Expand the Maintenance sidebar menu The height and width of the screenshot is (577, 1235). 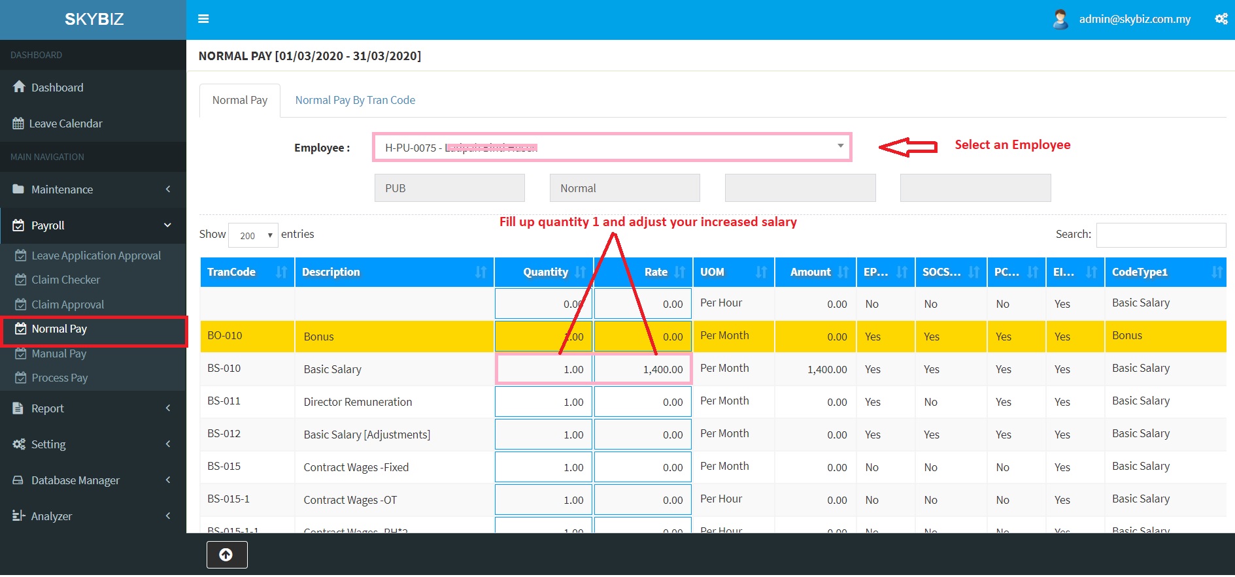click(93, 190)
